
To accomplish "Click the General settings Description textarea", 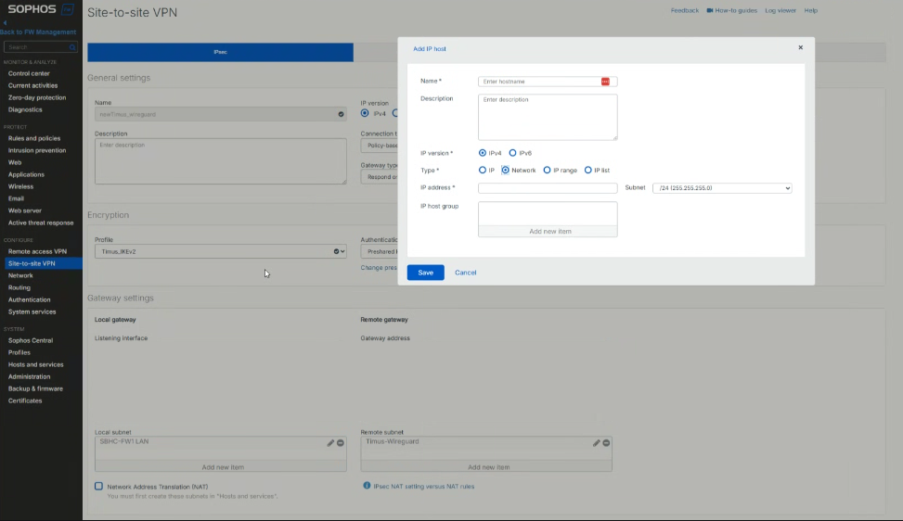I will click(x=221, y=161).
